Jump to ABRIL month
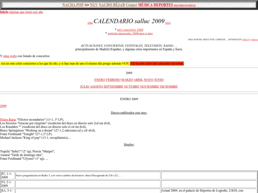The image size is (258, 193). click(139, 80)
